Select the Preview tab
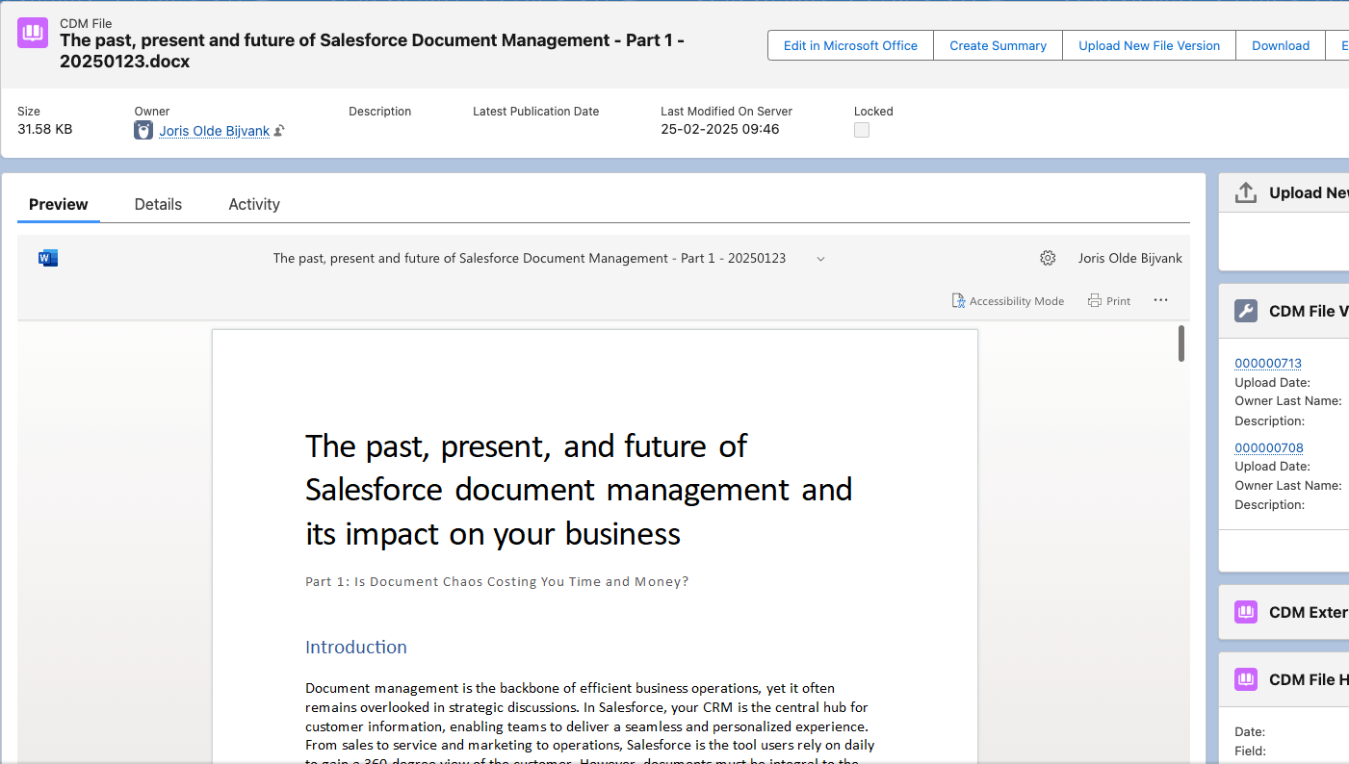1349x764 pixels. pyautogui.click(x=59, y=204)
